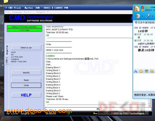Click the CMD Flash gear title icon
155x121 pixels.
pyautogui.click(x=6, y=8)
